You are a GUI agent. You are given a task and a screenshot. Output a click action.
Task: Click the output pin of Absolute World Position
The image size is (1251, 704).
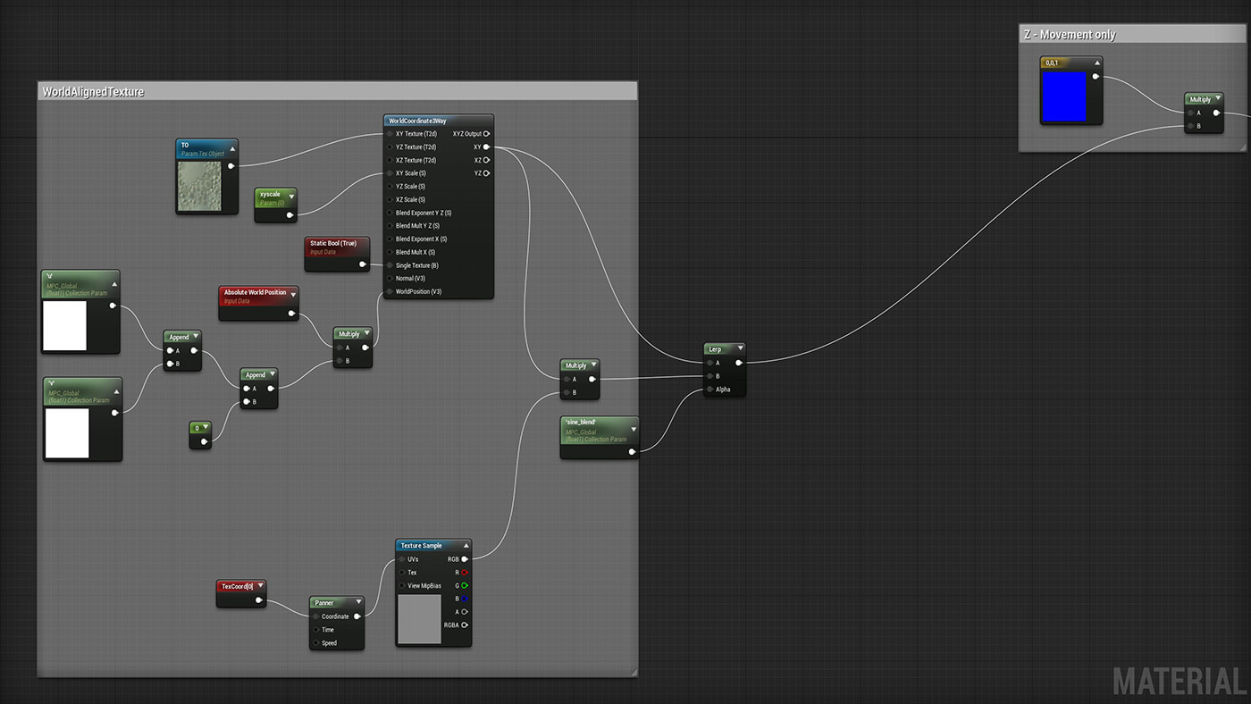click(291, 314)
